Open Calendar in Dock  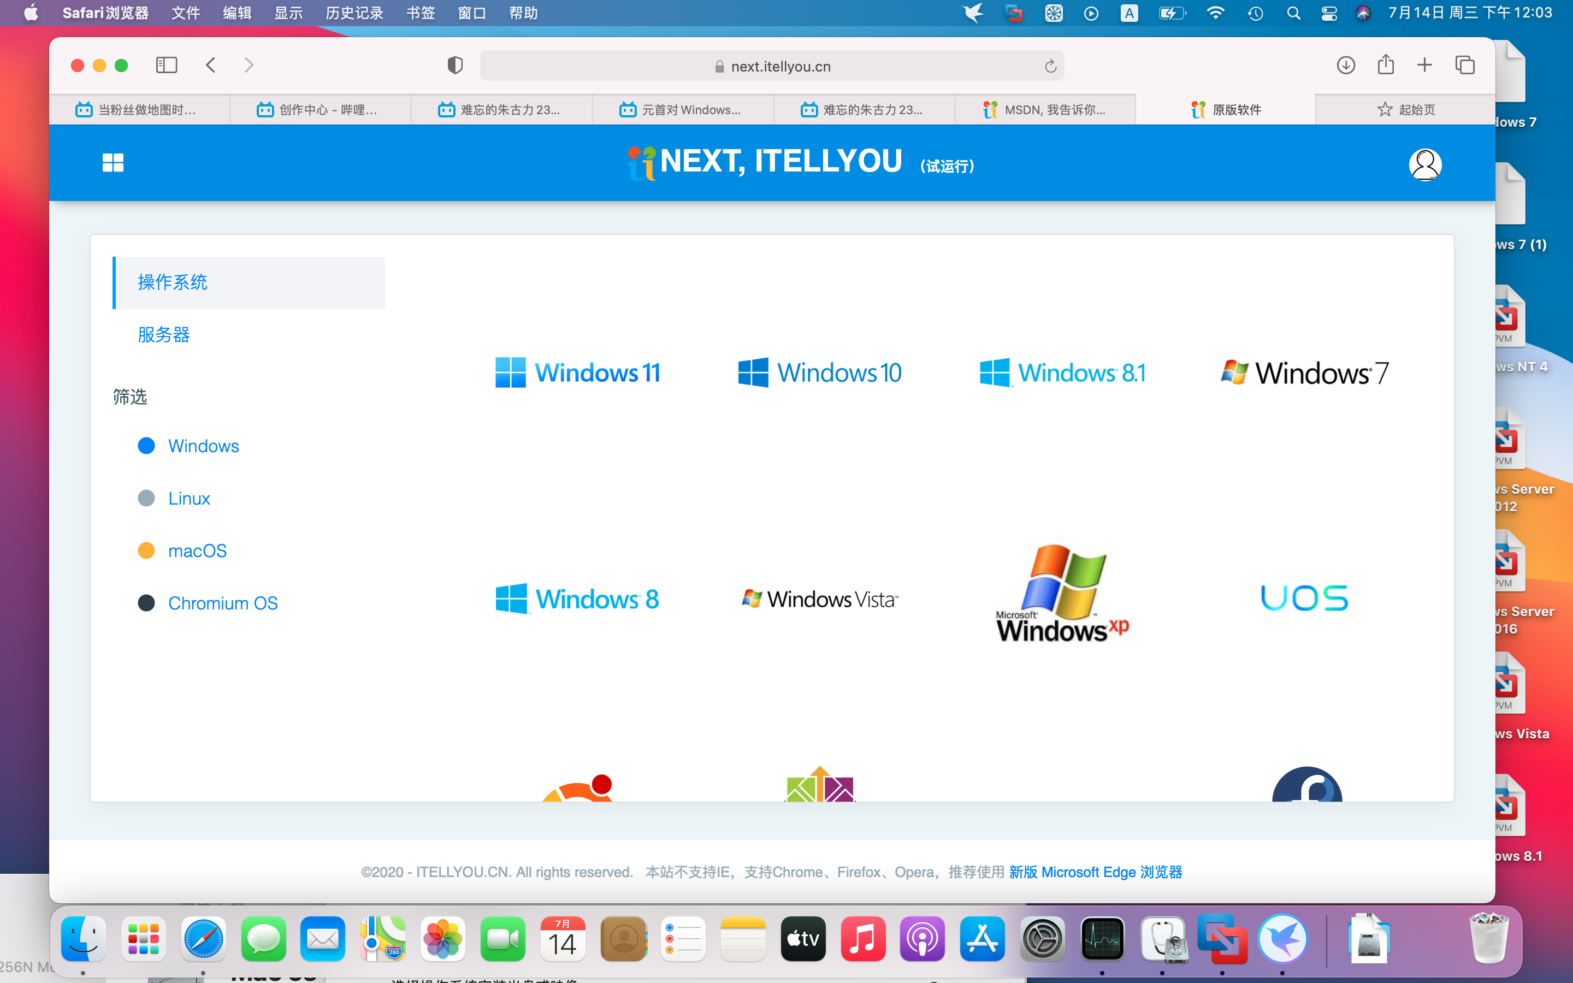tap(563, 939)
